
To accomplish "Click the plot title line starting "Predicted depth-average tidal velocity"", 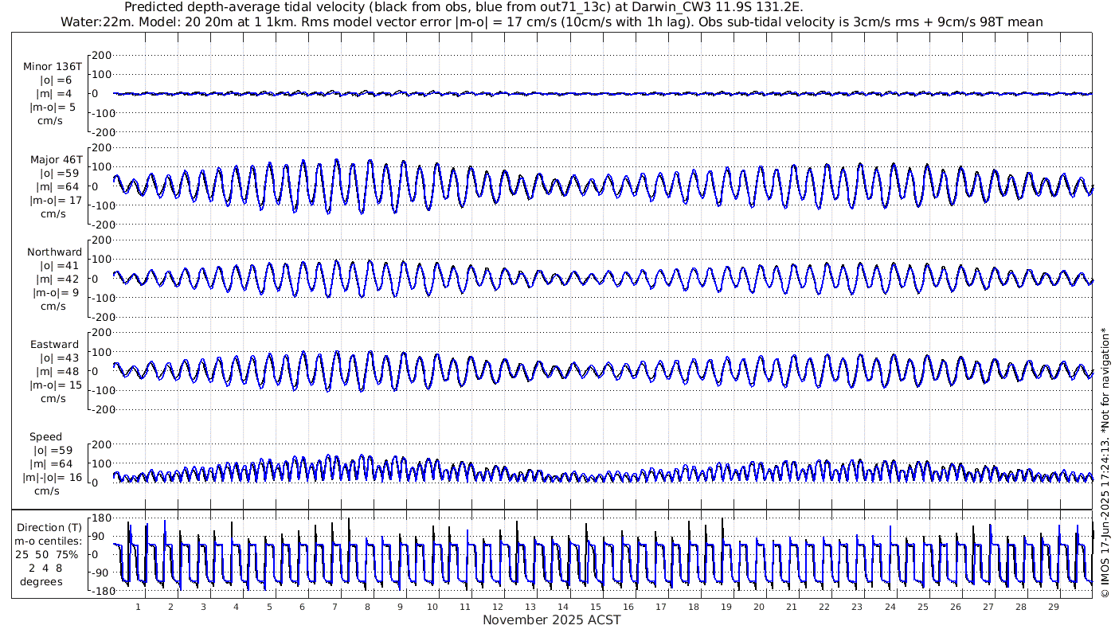I will coord(464,7).
